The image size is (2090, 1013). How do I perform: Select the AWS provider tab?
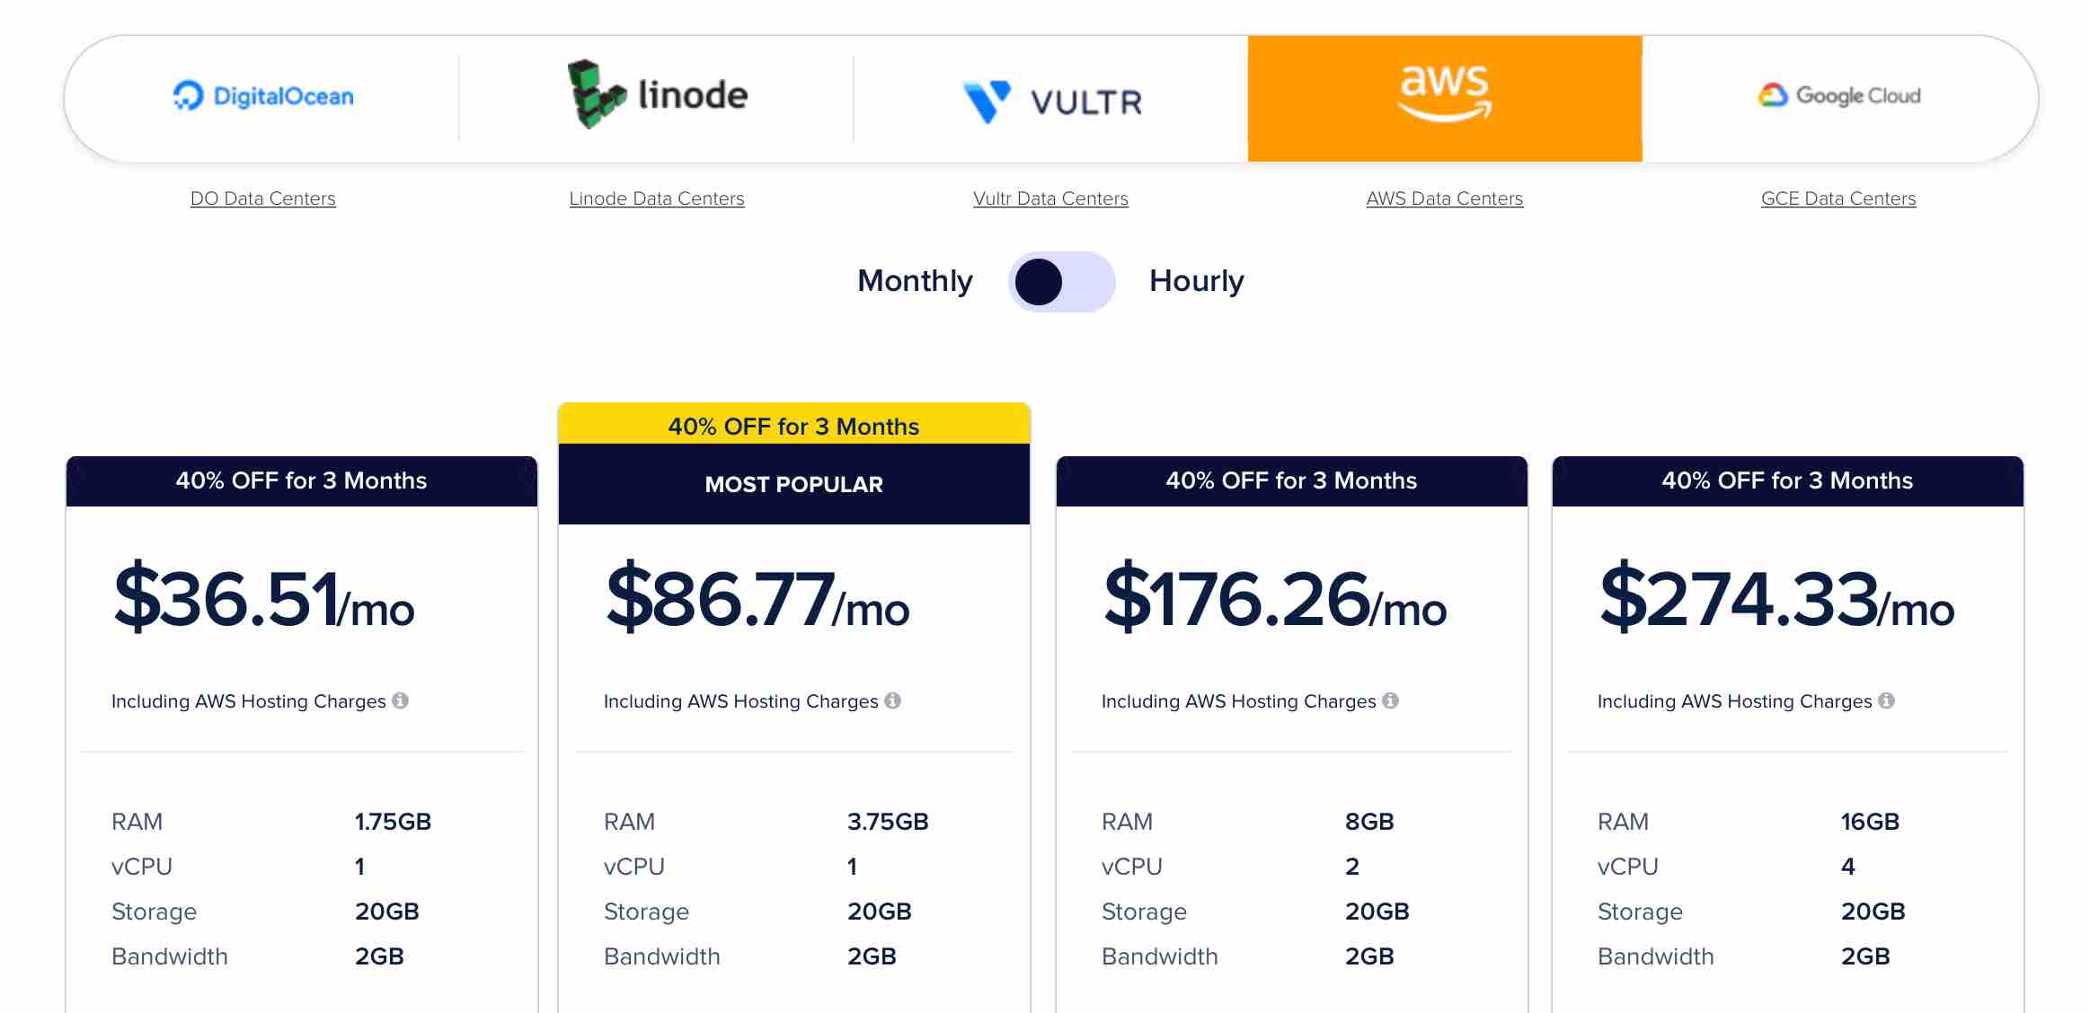[1445, 99]
